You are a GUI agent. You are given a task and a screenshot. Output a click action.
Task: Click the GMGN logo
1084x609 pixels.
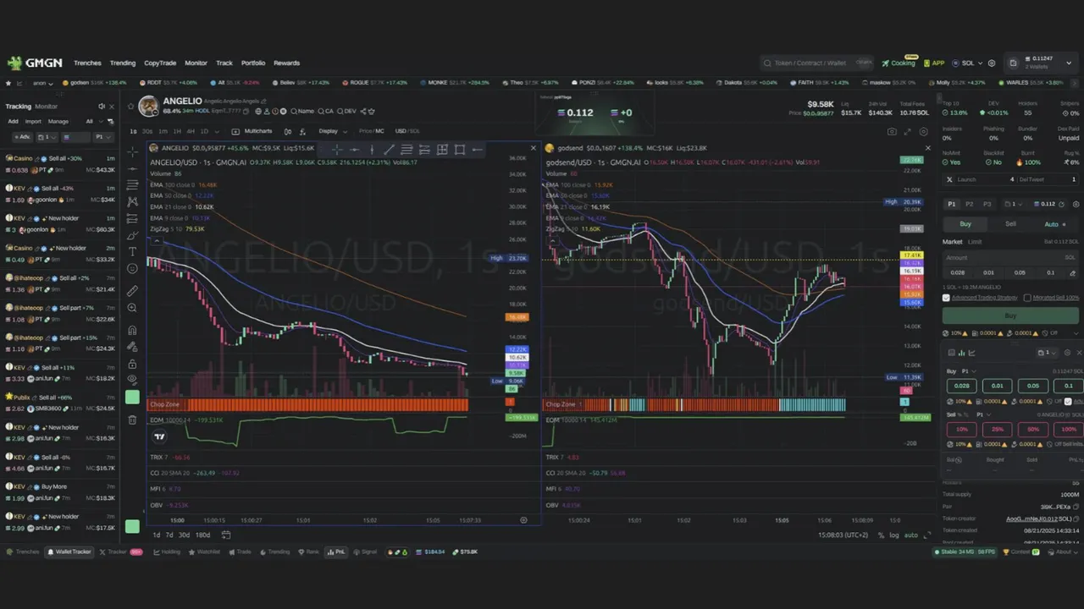pyautogui.click(x=35, y=63)
